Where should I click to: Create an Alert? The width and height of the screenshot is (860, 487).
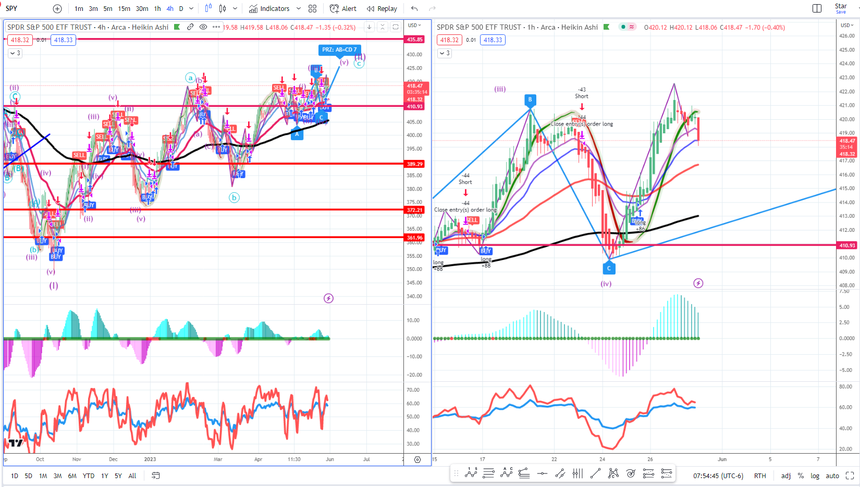point(343,9)
